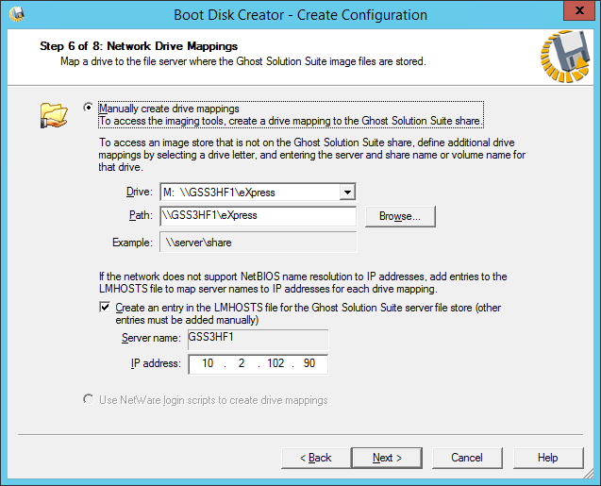Proceed with the Next > button
This screenshot has width=601, height=486.
point(386,458)
